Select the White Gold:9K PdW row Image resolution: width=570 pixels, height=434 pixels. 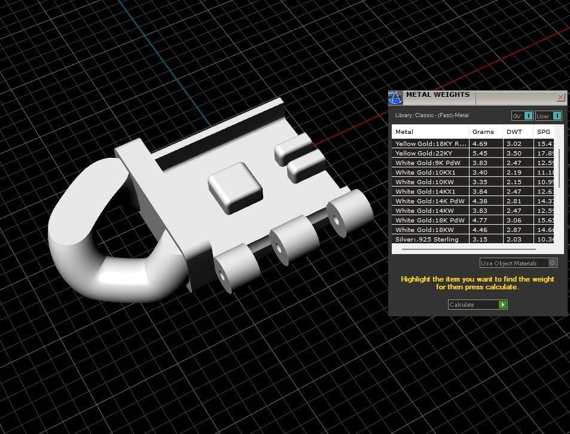473,163
